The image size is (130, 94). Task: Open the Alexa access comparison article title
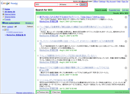tap(74, 69)
